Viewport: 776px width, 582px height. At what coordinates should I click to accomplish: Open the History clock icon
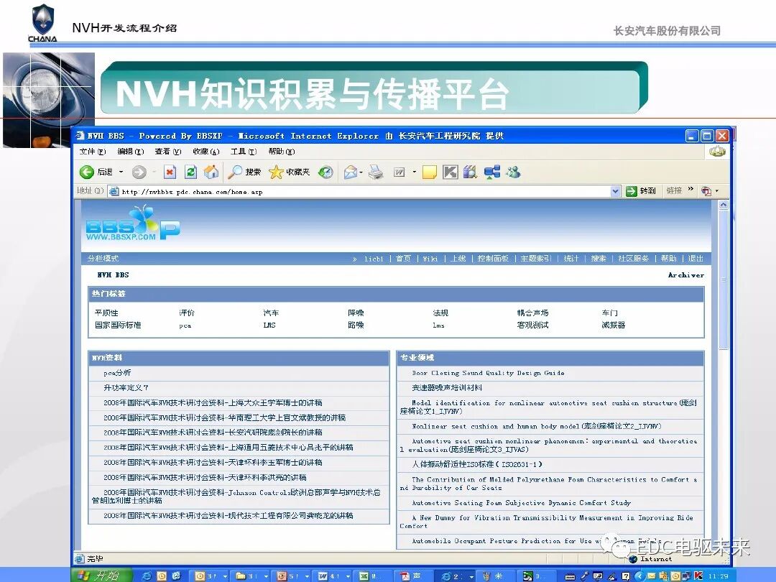[x=325, y=172]
